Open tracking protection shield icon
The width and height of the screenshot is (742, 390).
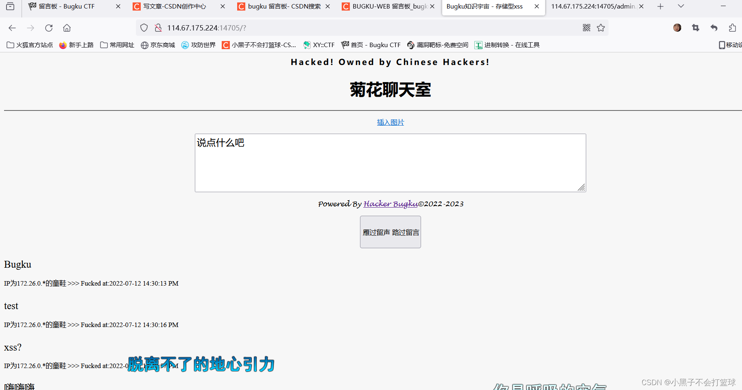coord(144,28)
